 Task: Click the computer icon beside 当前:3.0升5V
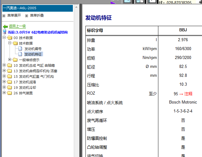pyautogui.click(x=5, y=32)
